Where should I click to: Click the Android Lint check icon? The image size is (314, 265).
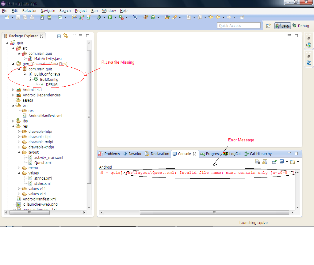[60, 17]
